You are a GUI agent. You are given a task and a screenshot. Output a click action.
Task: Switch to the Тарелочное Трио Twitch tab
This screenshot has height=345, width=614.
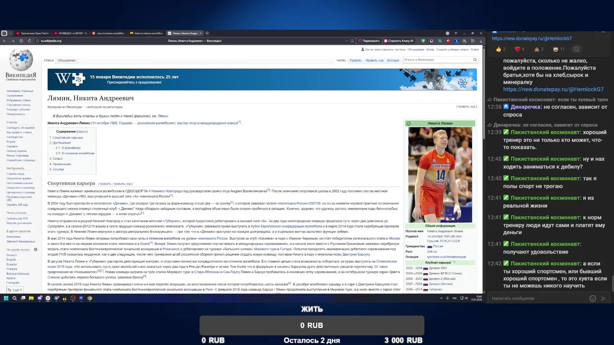33,33
